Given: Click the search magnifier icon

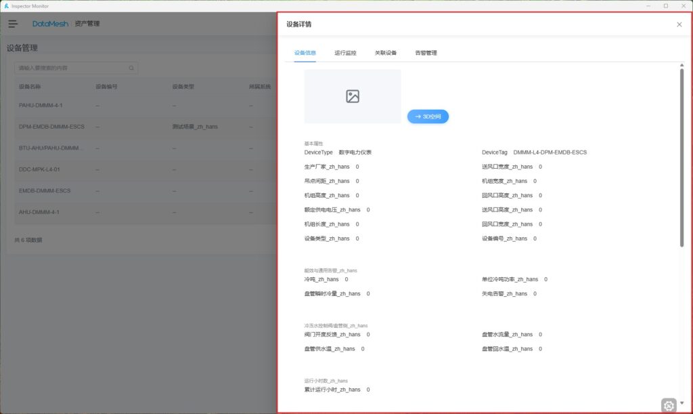Looking at the screenshot, I should pyautogui.click(x=131, y=68).
